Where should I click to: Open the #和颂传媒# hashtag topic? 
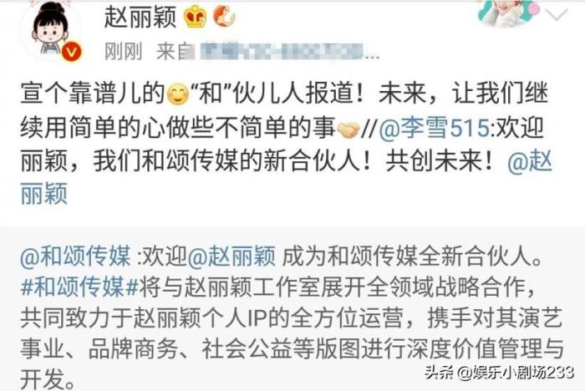(x=80, y=287)
